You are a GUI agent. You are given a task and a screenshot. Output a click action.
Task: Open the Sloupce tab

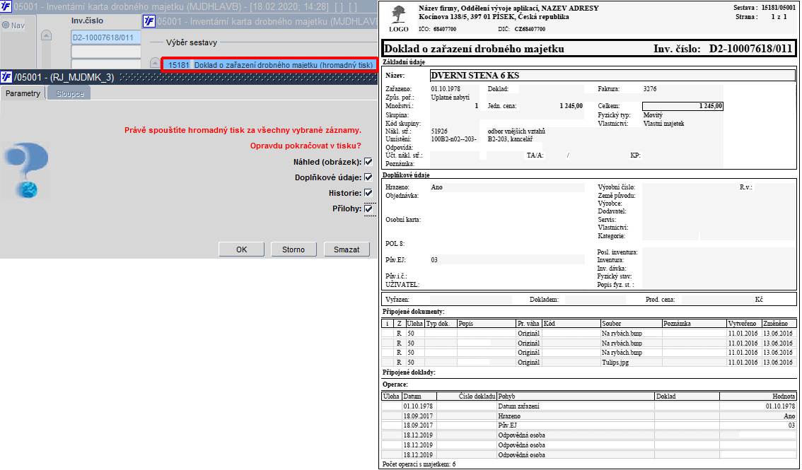tap(69, 93)
